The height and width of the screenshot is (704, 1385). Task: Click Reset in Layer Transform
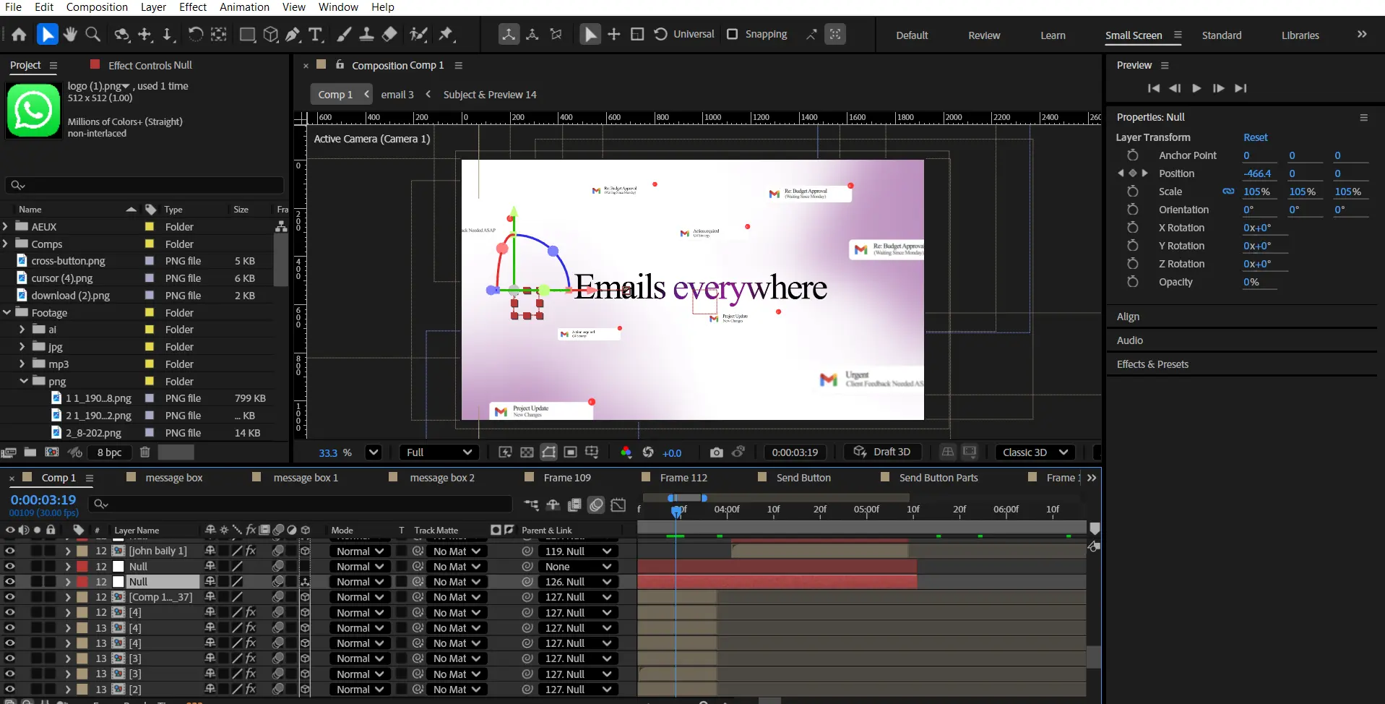[x=1255, y=137]
